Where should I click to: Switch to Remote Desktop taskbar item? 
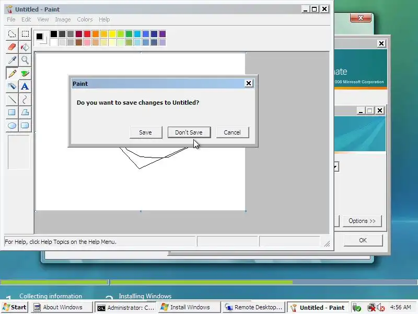coord(253,307)
